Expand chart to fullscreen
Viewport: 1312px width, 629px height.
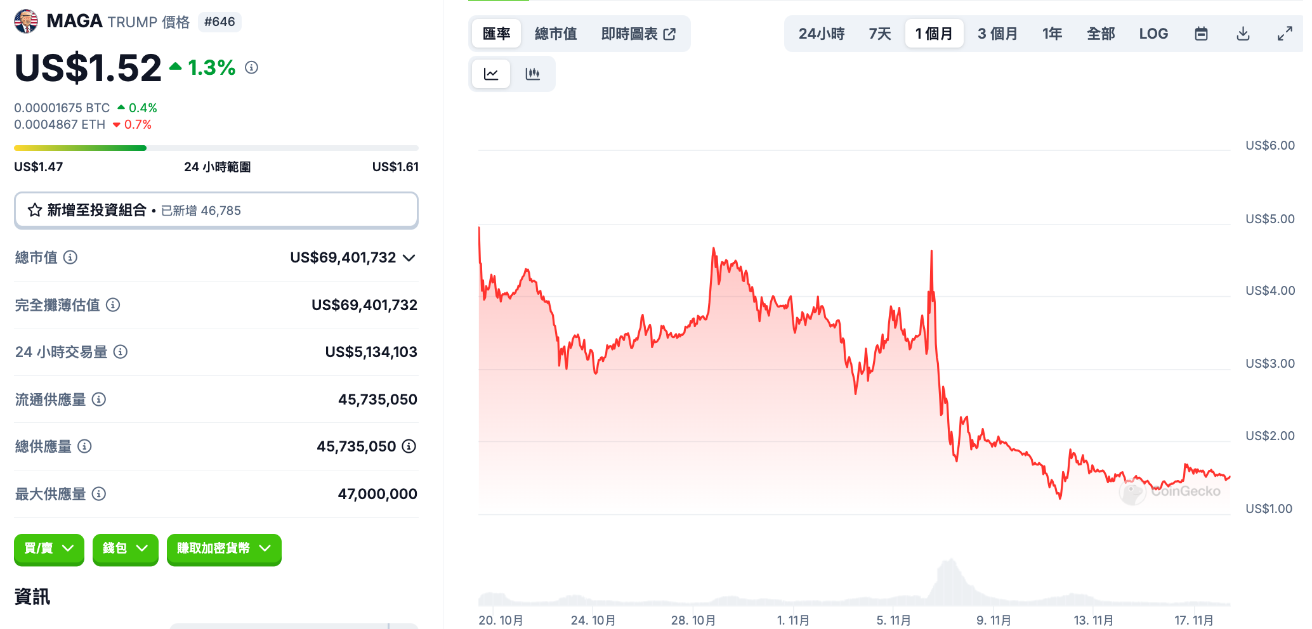pyautogui.click(x=1285, y=34)
